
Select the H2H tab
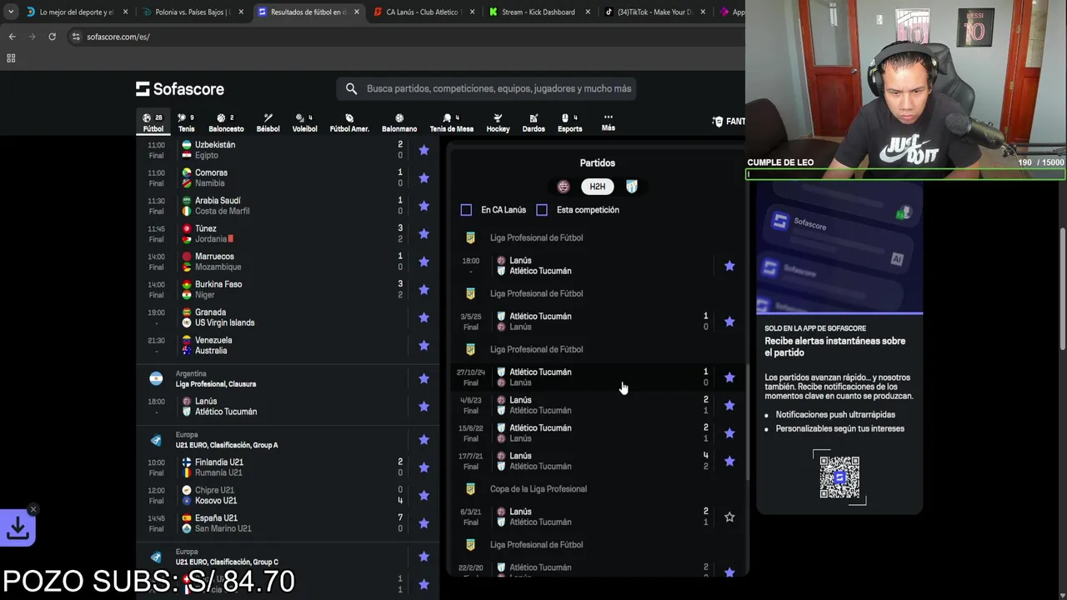(x=598, y=187)
